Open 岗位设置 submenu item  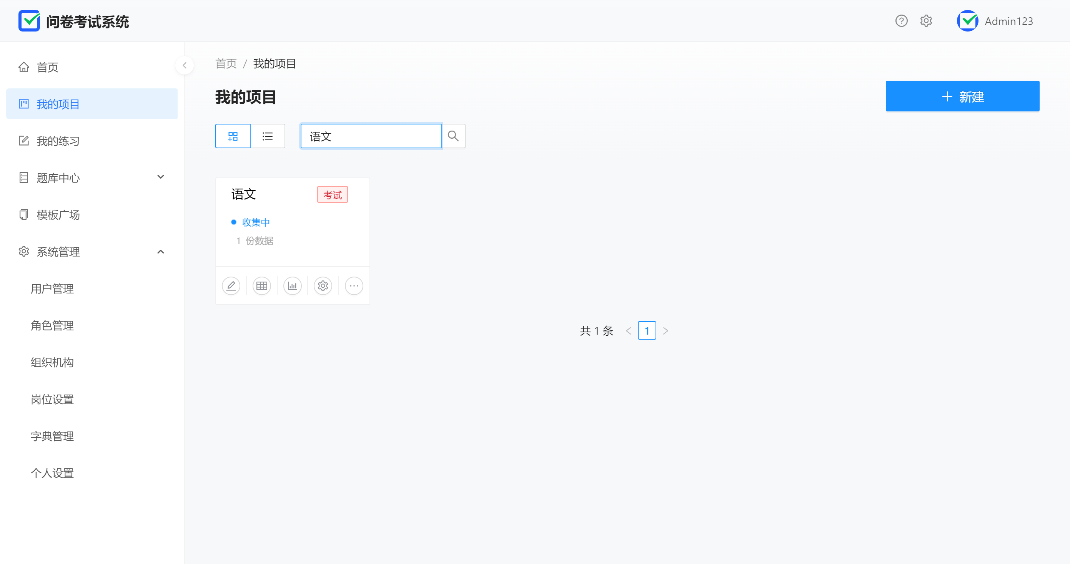pos(92,399)
